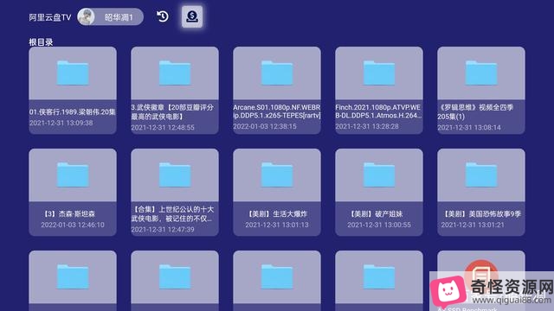Screen dimensions: 554x311
Task: Open folder icon for 【美剧】破产姐妹
Action: pos(379,175)
